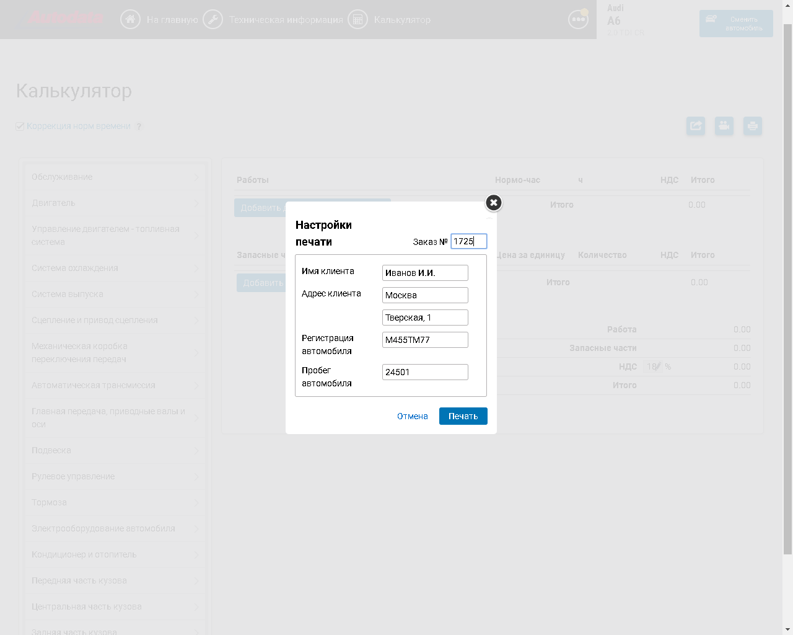Click the Печать button
This screenshot has width=793, height=635.
tap(463, 416)
